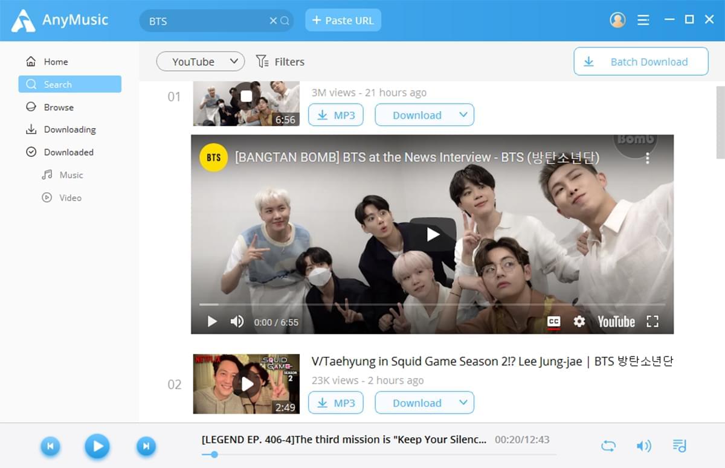725x468 pixels.
Task: Open the Downloading list
Action: (61, 129)
